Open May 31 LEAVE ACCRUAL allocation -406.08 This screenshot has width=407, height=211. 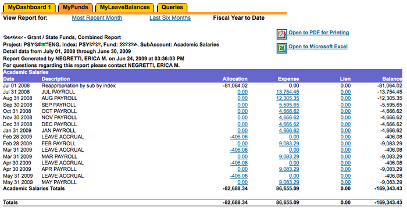pos(239,176)
